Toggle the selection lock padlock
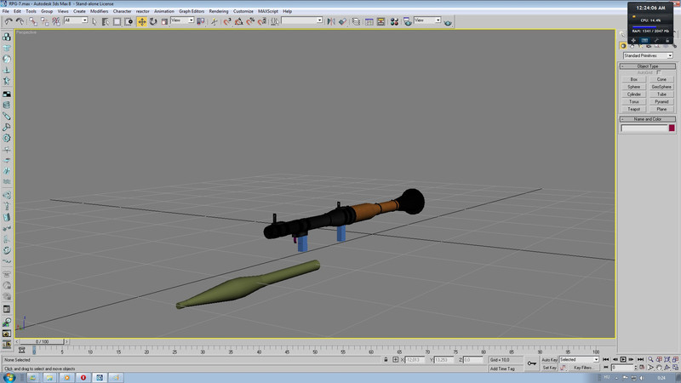 (x=387, y=360)
